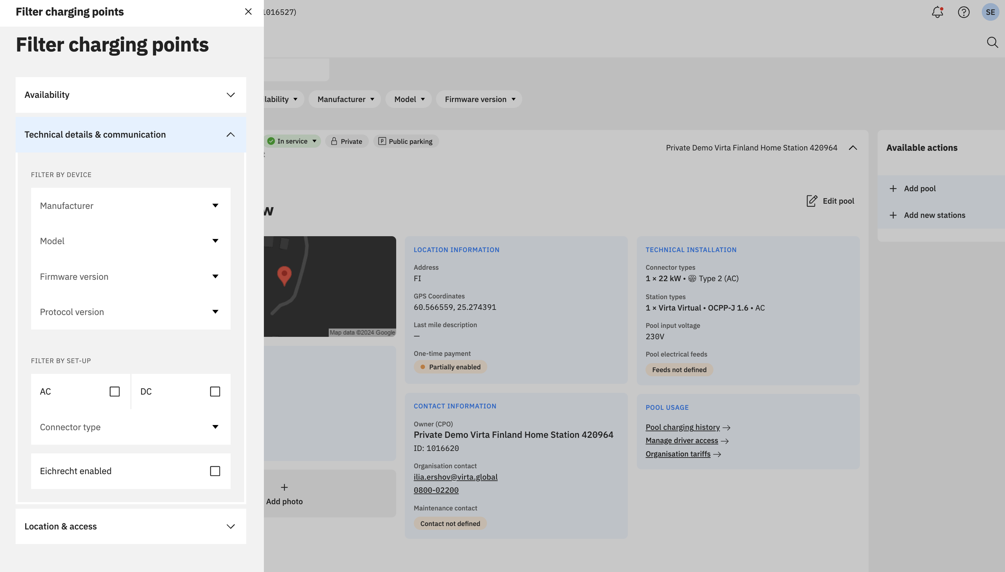Click the ilia.ershov@virta.global email link

pos(455,477)
